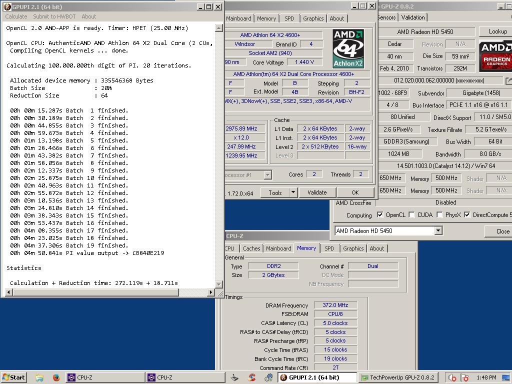Click the horizontal scrollbar thumb in GPUPI
This screenshot has height=384, width=512.
[96, 292]
